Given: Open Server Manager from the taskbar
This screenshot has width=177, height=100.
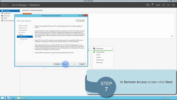Looking at the screenshot, I should pos(7,98).
